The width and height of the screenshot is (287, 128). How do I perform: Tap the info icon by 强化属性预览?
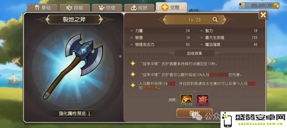point(89,114)
